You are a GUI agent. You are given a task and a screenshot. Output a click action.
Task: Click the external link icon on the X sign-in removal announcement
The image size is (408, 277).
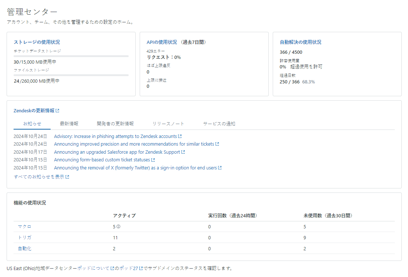[x=220, y=168]
